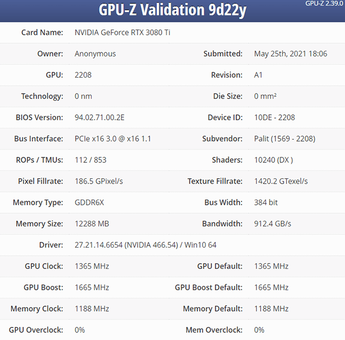
Task: Click the 'Shaders:' label
Action: [x=227, y=160]
